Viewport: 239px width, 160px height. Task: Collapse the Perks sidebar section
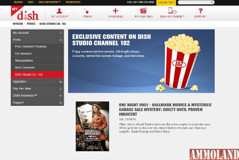coord(61,40)
